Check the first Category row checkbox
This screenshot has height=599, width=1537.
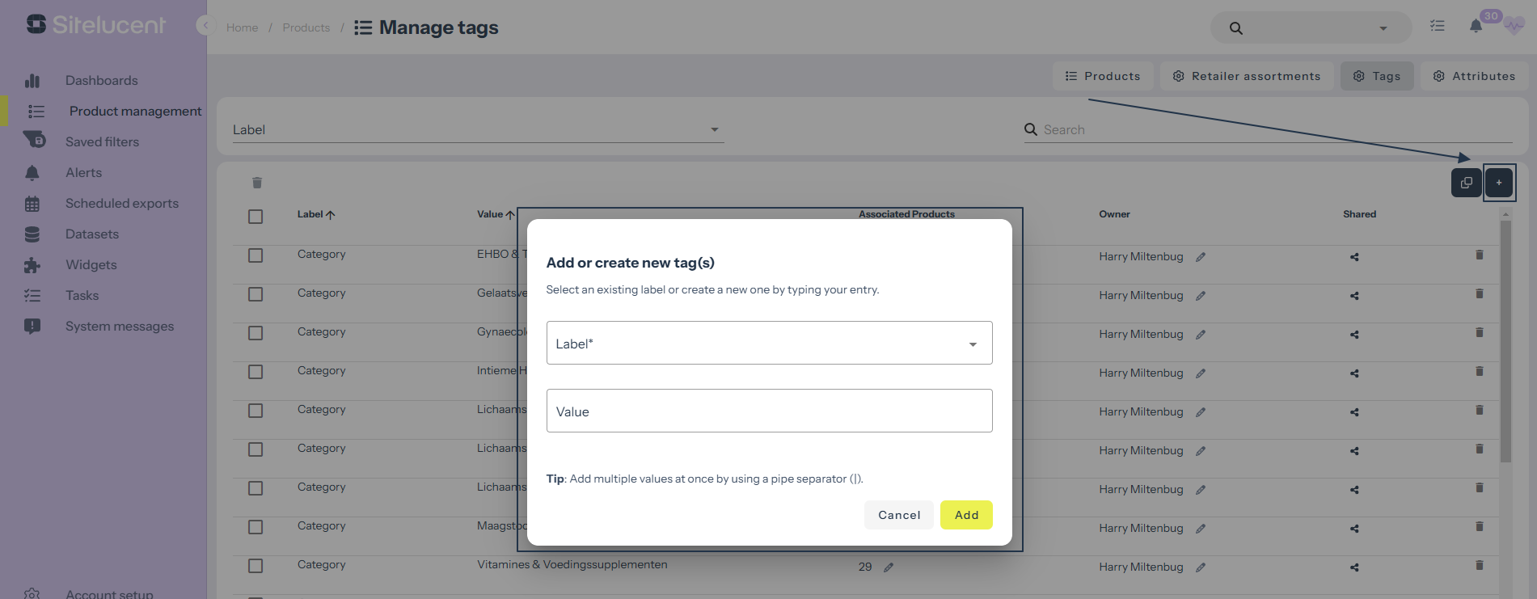[255, 255]
